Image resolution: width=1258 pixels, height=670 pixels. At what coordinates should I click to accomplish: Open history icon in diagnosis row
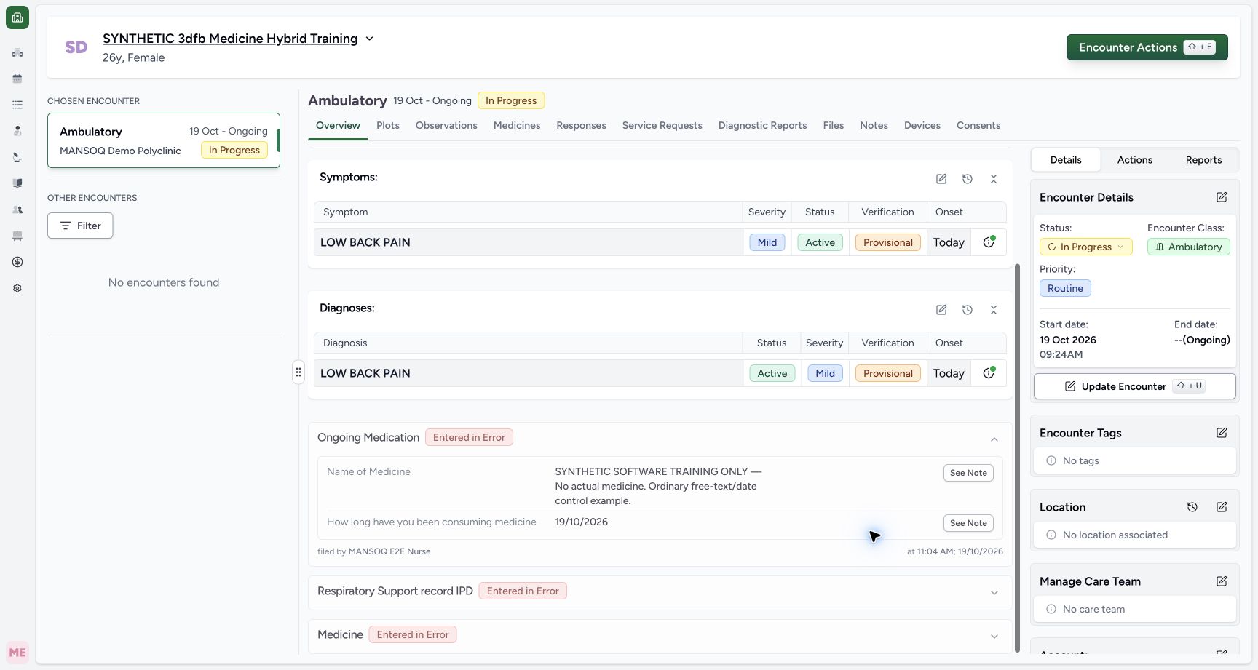click(x=989, y=373)
